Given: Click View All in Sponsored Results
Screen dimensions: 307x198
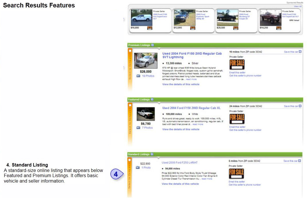Looking at the screenshot, I should [298, 7].
